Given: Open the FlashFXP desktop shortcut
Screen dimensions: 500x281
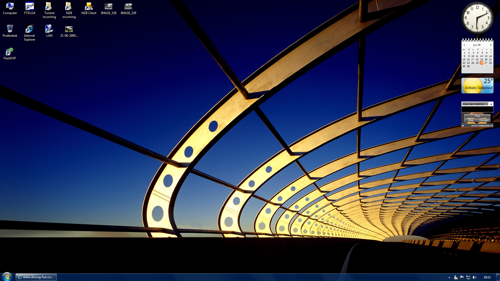Looking at the screenshot, I should [10, 53].
